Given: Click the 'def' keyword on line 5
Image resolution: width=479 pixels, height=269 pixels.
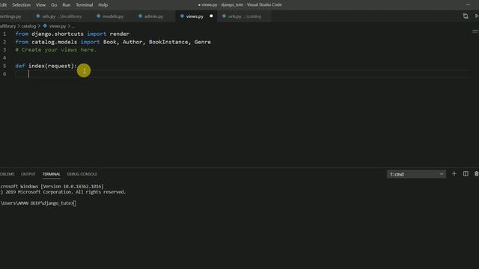Looking at the screenshot, I should coord(20,66).
